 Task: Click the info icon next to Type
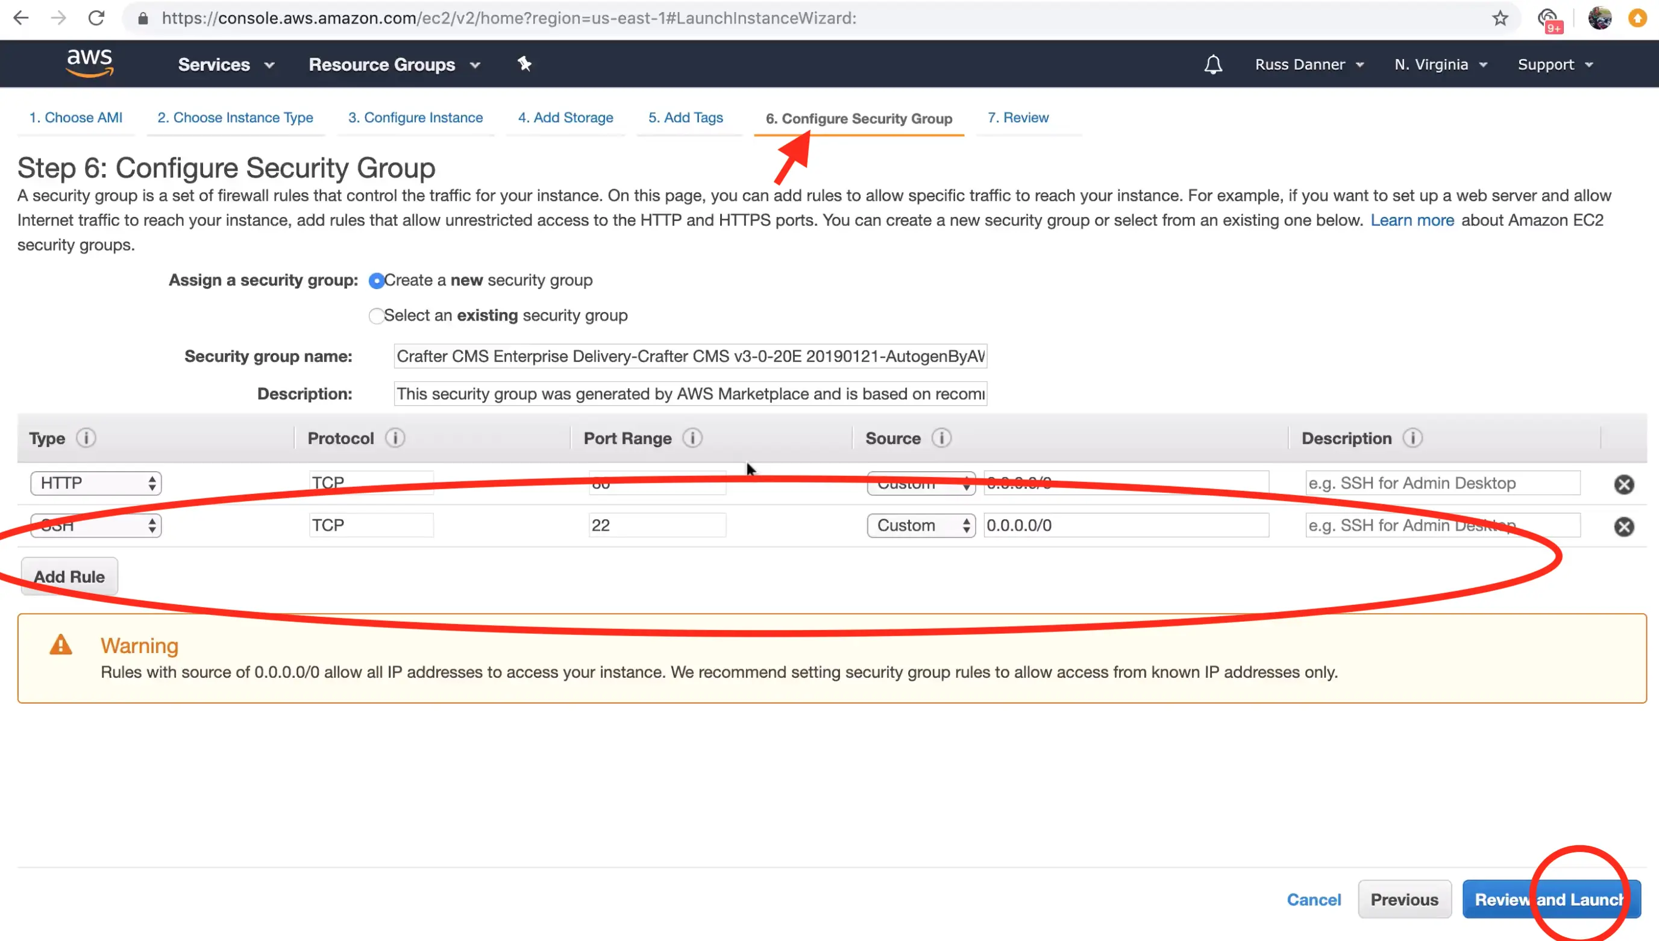pos(86,438)
